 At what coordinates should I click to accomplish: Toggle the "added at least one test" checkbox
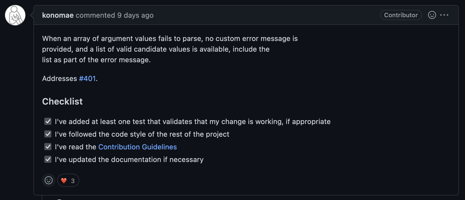pyautogui.click(x=48, y=122)
